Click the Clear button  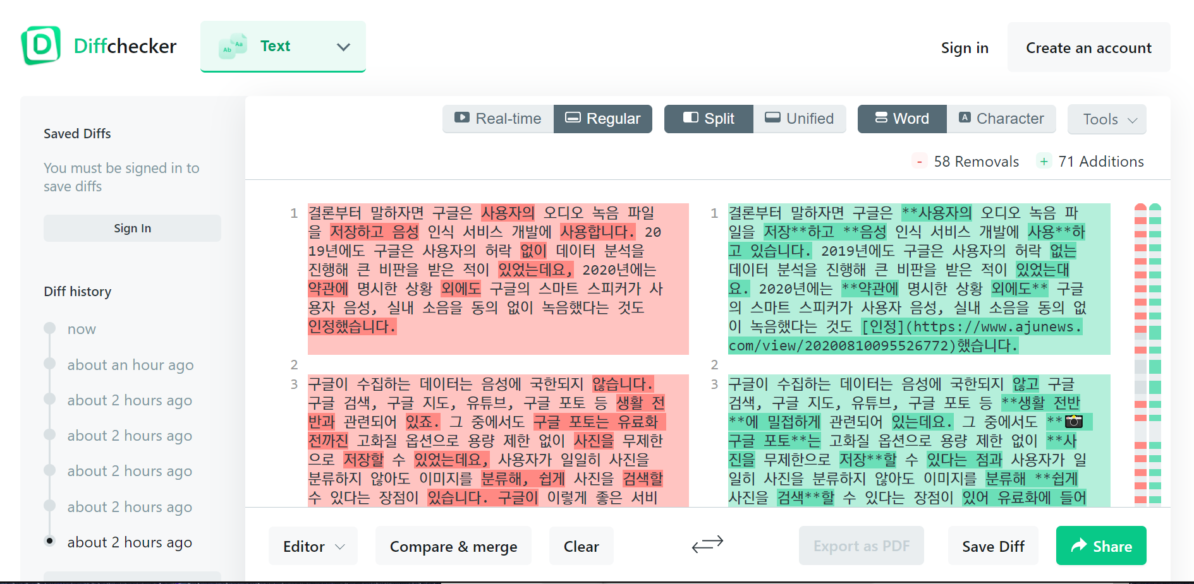tap(581, 546)
